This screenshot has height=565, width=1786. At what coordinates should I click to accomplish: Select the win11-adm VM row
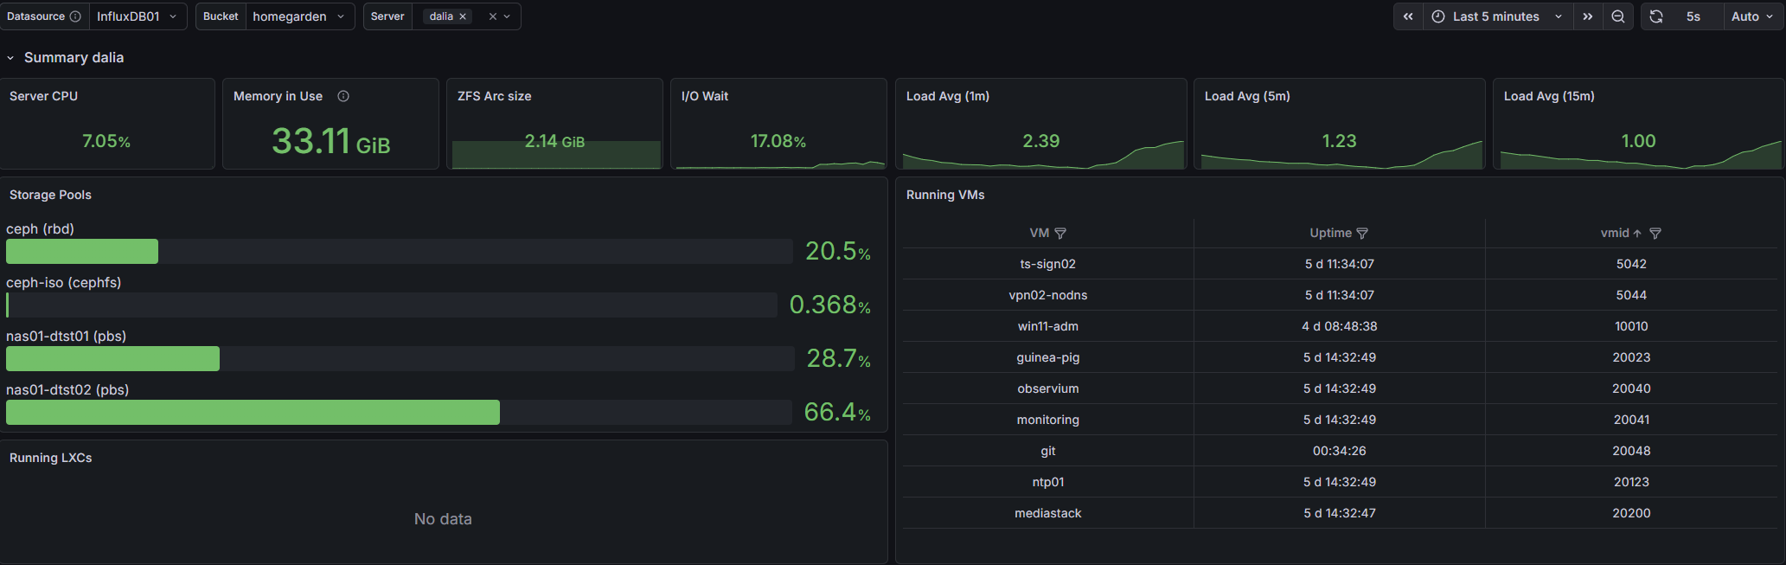click(x=1340, y=326)
